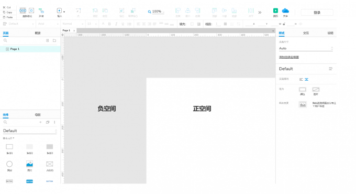Click the line color swatch
Image resolution: width=356 pixels, height=194 pixels.
click(x=225, y=24)
